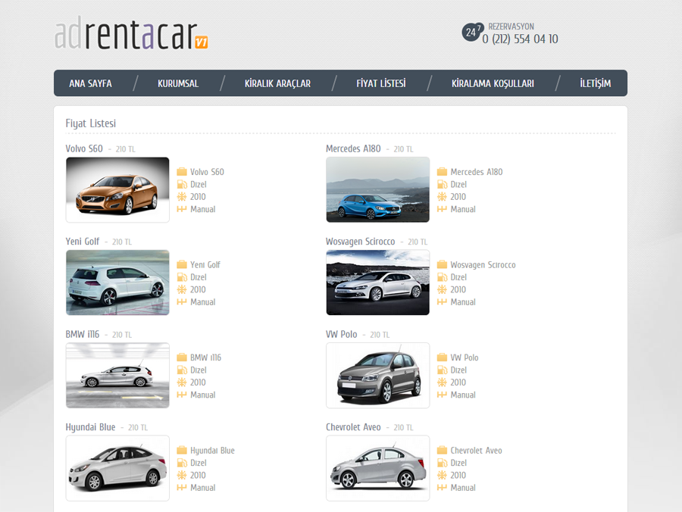Click the Dizel text in VW Polo details
This screenshot has width=682, height=512.
point(458,370)
